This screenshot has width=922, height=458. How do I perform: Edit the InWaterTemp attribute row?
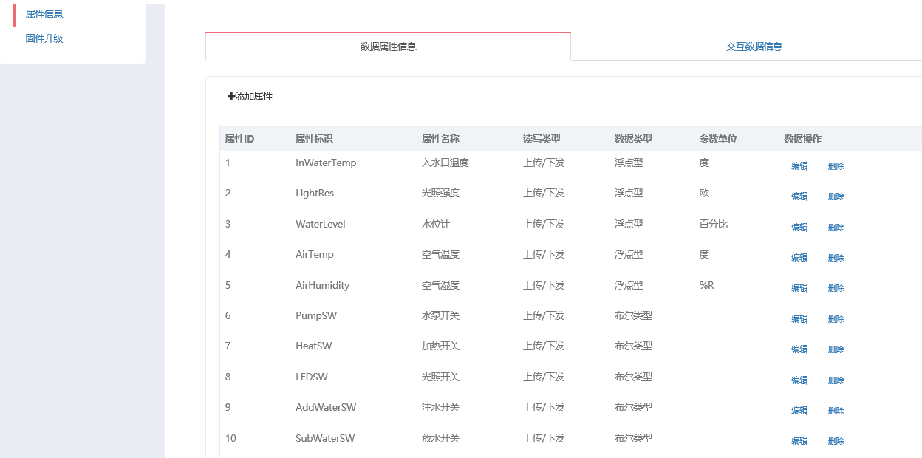799,166
